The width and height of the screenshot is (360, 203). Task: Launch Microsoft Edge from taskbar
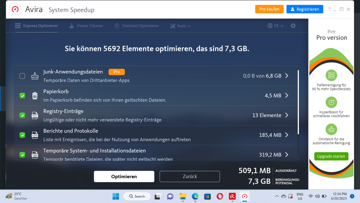point(195,196)
